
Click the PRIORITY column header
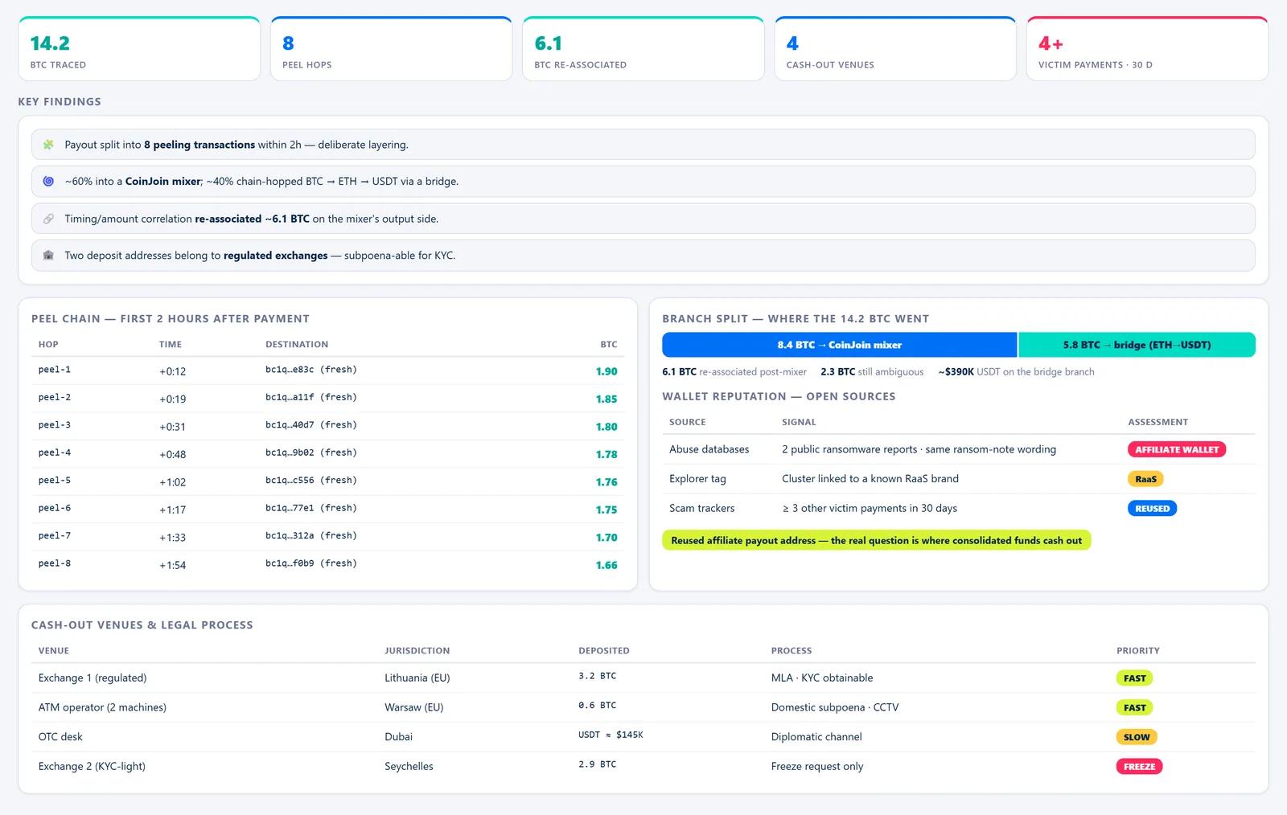coord(1138,651)
